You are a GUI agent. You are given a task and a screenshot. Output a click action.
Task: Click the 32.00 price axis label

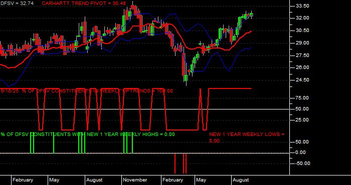[x=303, y=18]
